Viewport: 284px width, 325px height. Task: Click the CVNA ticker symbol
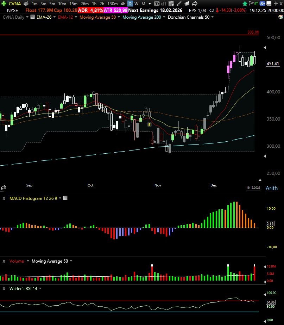pyautogui.click(x=15, y=4)
